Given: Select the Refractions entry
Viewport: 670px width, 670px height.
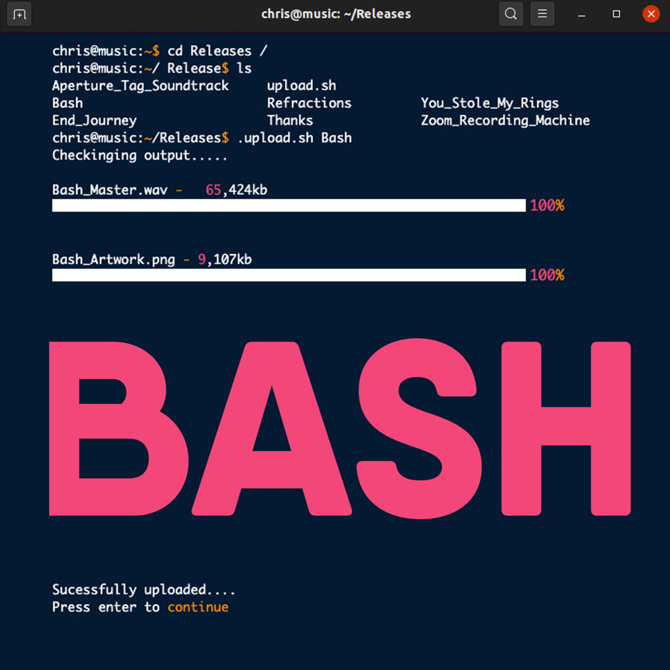Looking at the screenshot, I should pyautogui.click(x=309, y=103).
